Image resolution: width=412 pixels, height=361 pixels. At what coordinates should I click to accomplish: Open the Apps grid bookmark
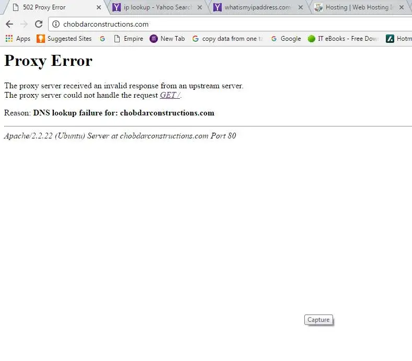18,39
